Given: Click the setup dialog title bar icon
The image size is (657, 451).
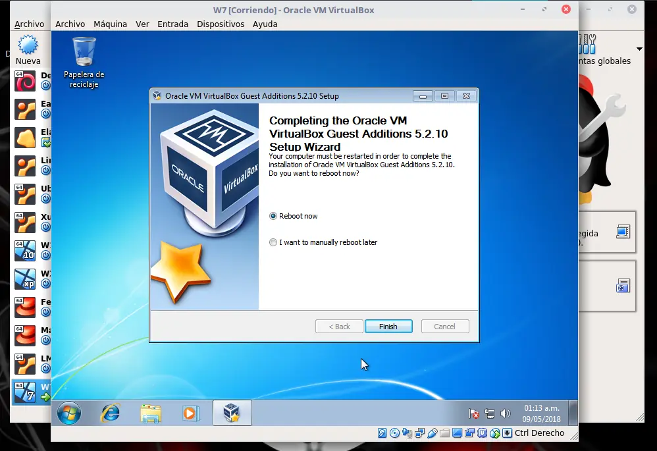Looking at the screenshot, I should (157, 96).
